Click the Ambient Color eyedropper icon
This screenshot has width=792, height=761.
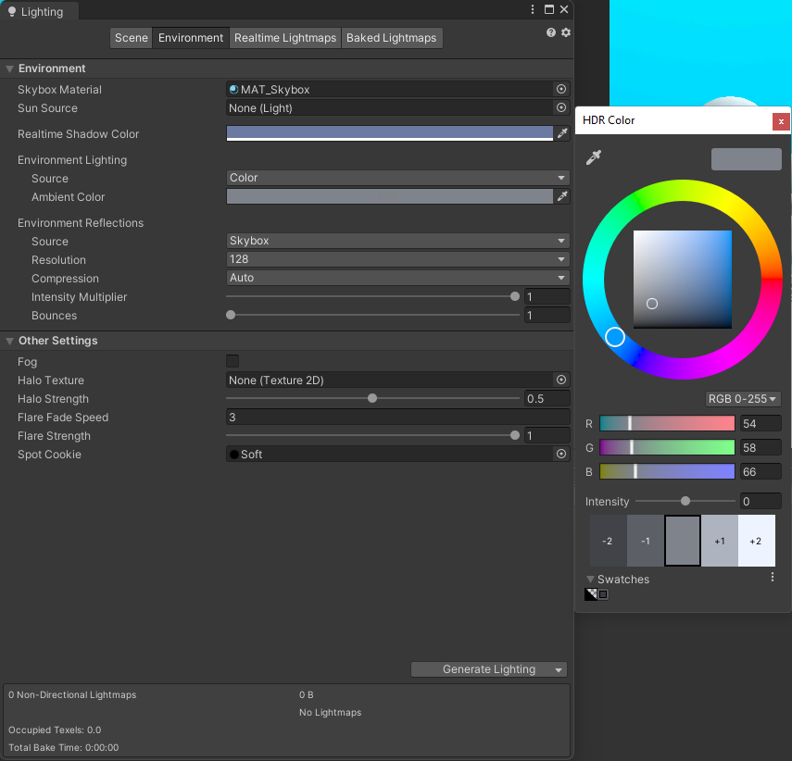pos(561,196)
